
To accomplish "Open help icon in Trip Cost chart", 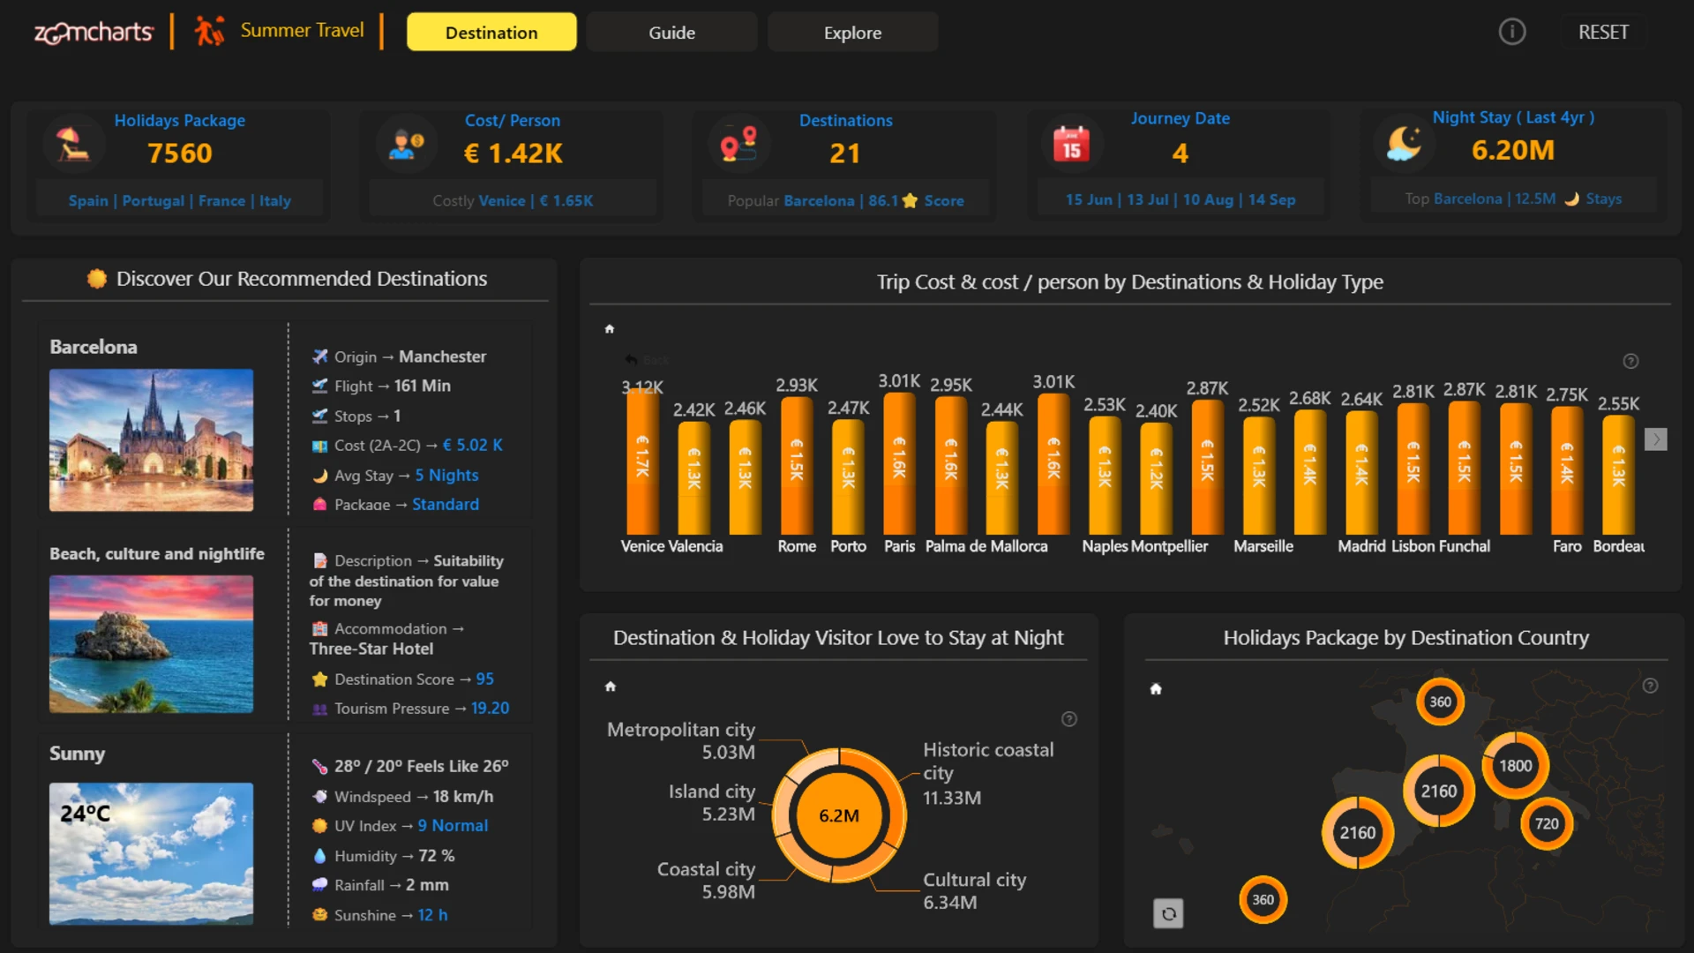I will coord(1630,361).
